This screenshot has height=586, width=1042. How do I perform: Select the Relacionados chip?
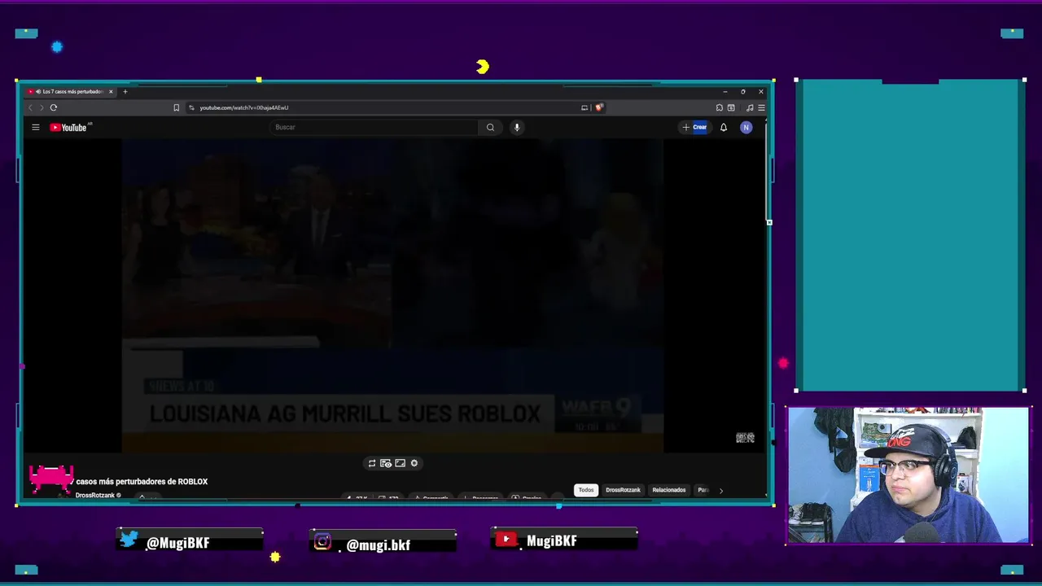(x=669, y=490)
